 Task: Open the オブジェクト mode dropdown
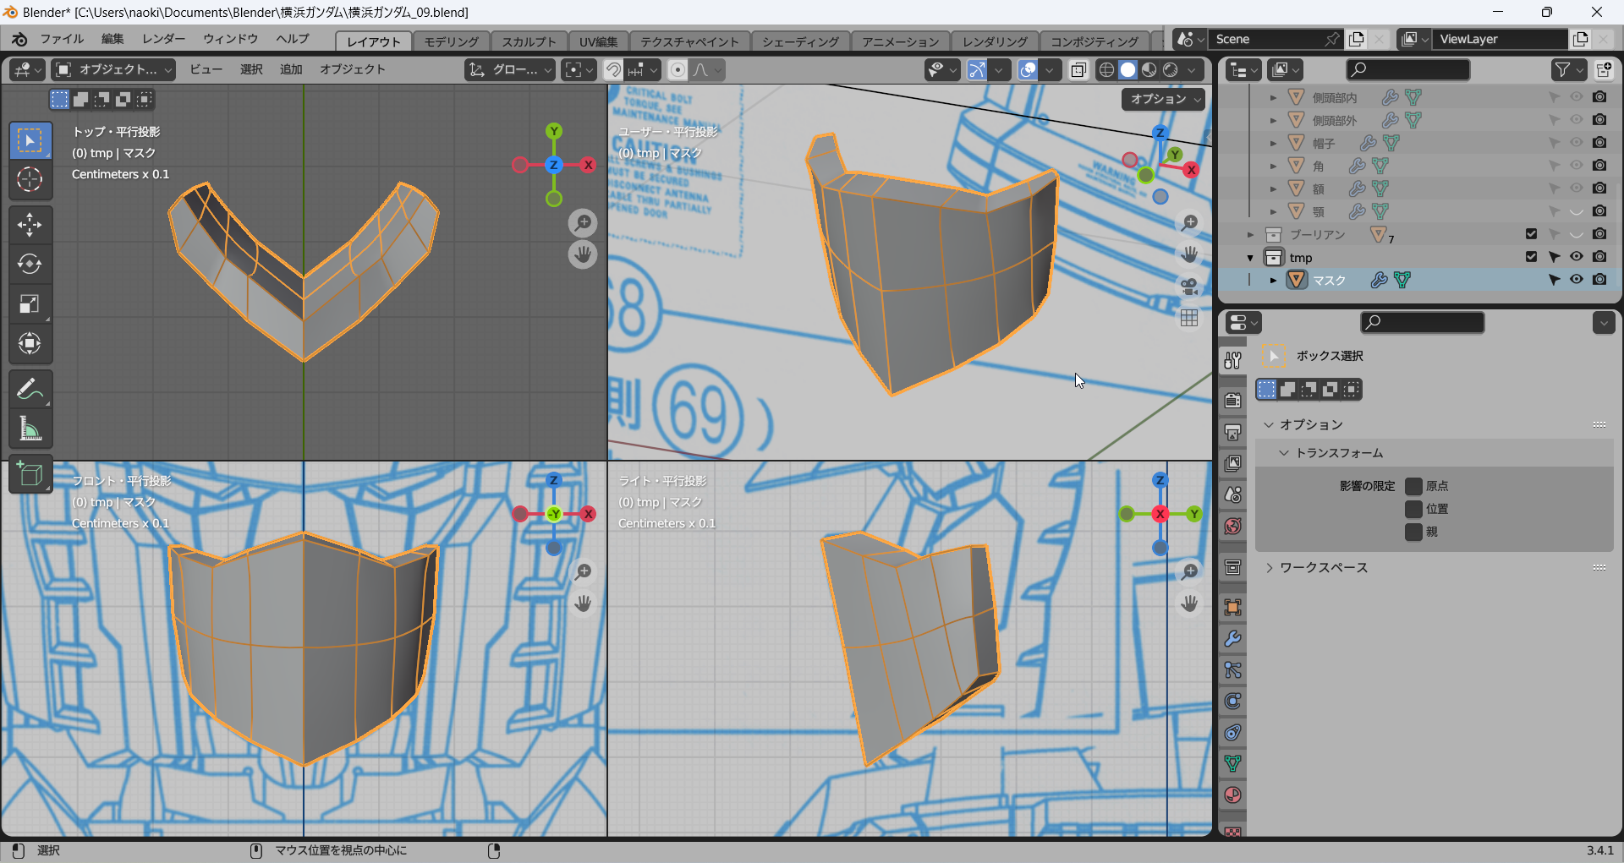[113, 69]
